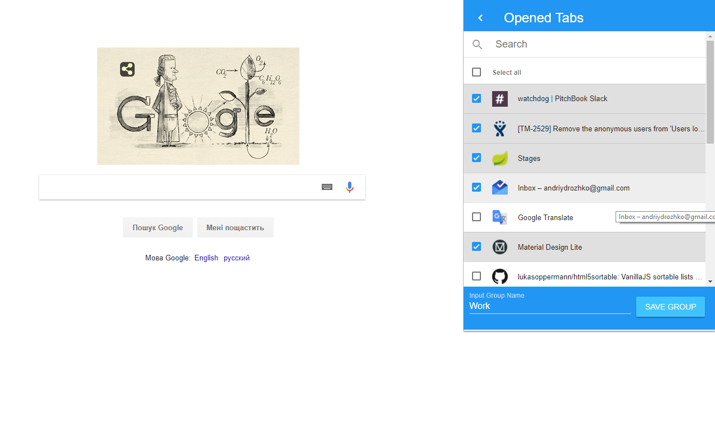Check the Select all checkbox
This screenshot has height=447, width=715.
click(x=476, y=72)
